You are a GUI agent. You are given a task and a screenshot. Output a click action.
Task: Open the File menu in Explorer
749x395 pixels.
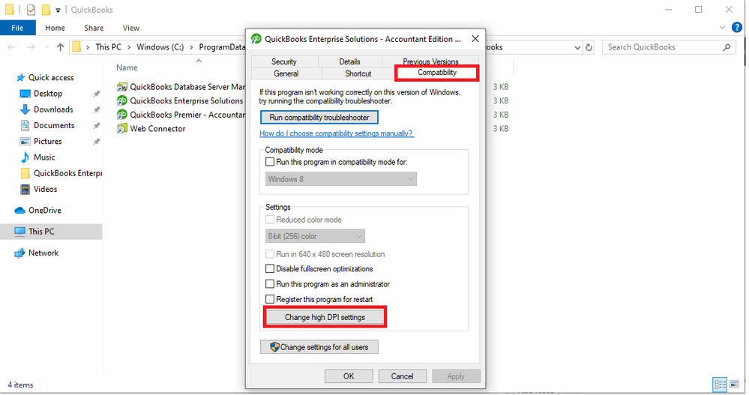pos(18,28)
